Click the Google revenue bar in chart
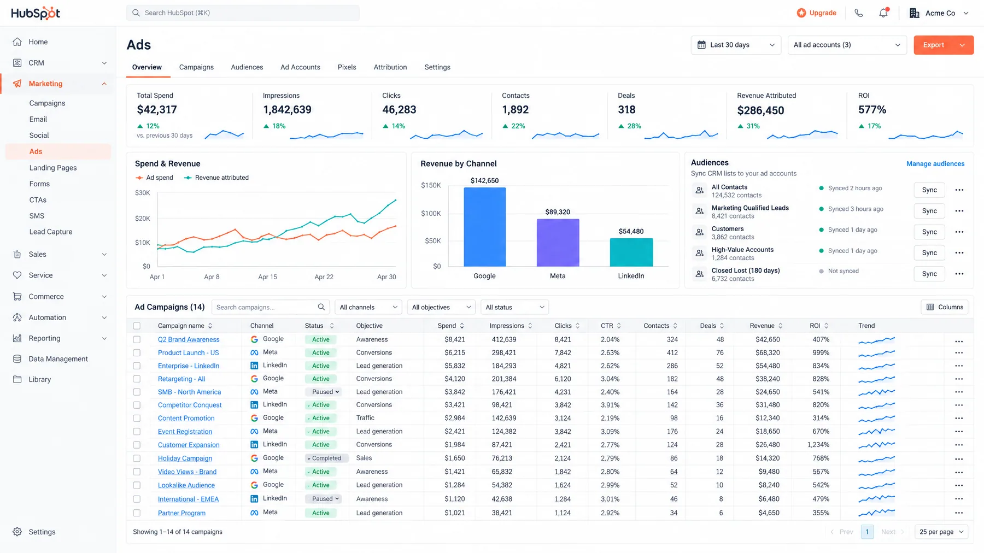 tap(485, 227)
